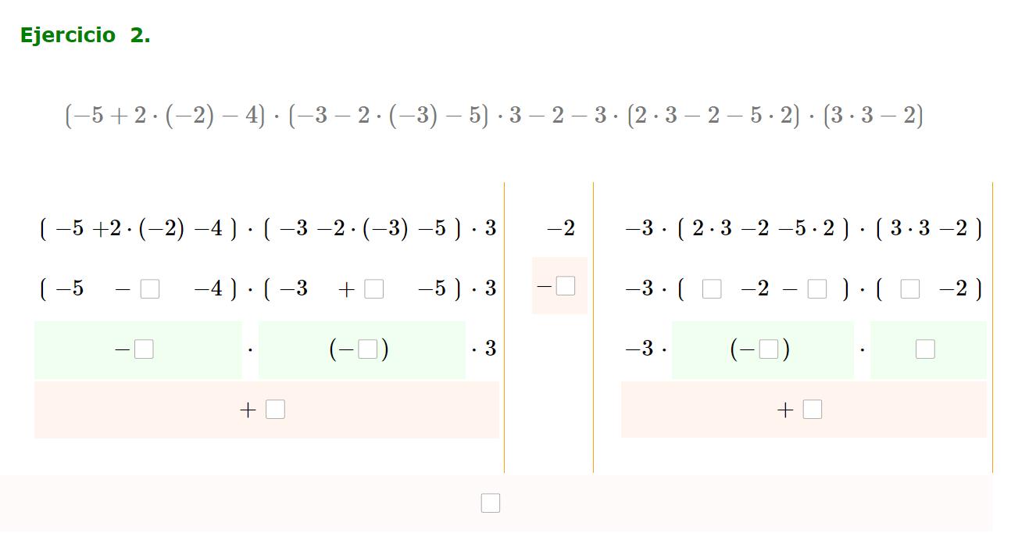Select the final answer box at the bottom
Image resolution: width=1011 pixels, height=544 pixels.
[x=491, y=503]
